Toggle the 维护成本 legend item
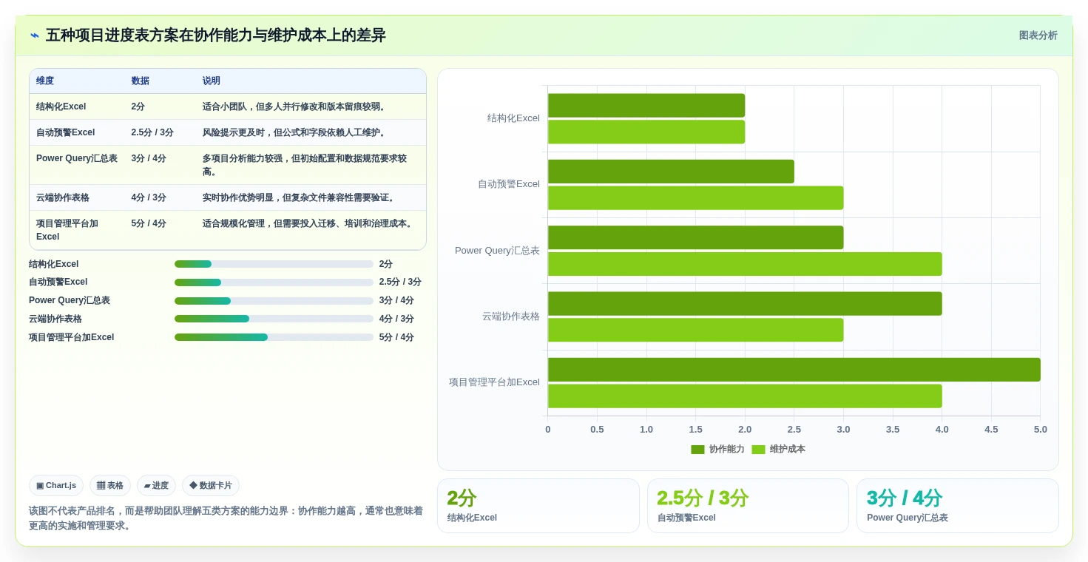Viewport: 1088px width, 562px height. pos(778,450)
